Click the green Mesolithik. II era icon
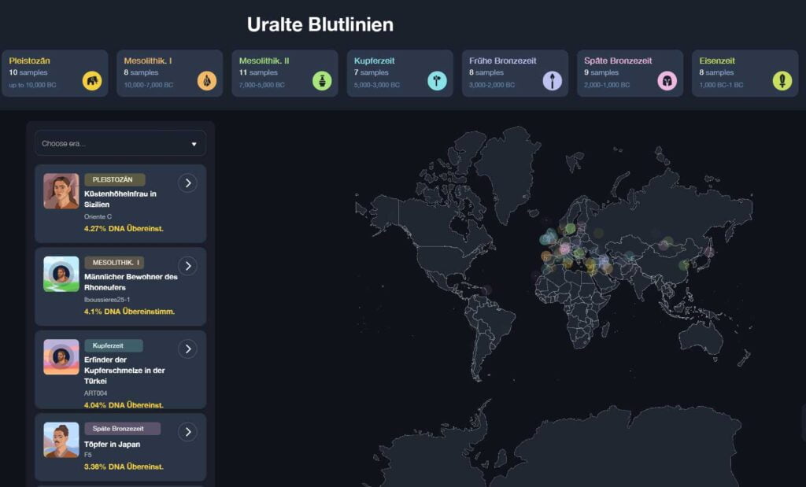The image size is (806, 487). tap(322, 80)
